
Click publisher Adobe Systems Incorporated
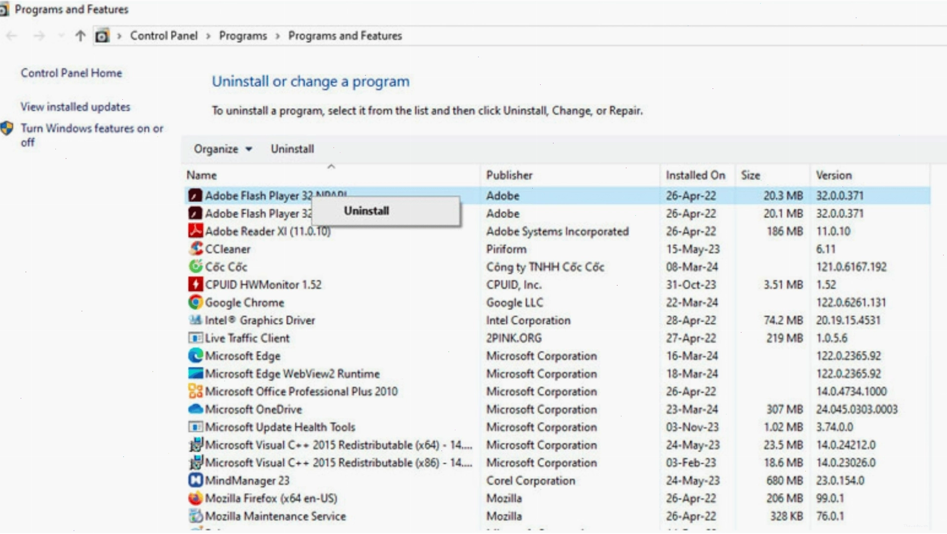coord(557,231)
